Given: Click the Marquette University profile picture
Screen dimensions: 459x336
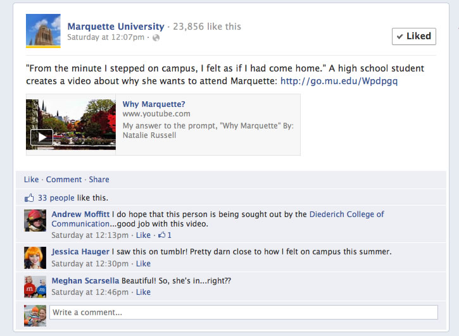Looking at the screenshot, I should [x=43, y=31].
